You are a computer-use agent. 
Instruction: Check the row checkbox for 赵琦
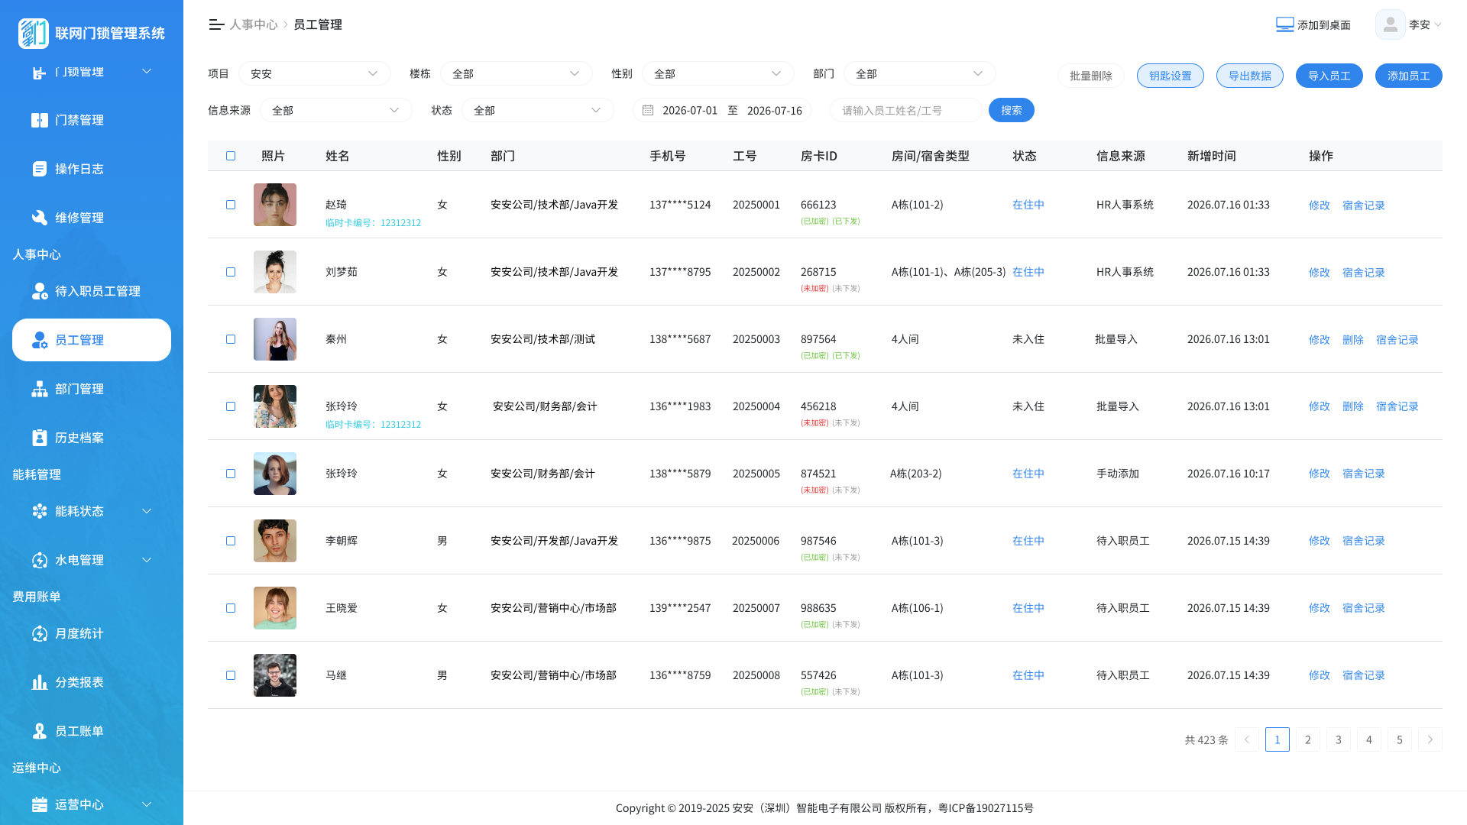[x=231, y=205]
